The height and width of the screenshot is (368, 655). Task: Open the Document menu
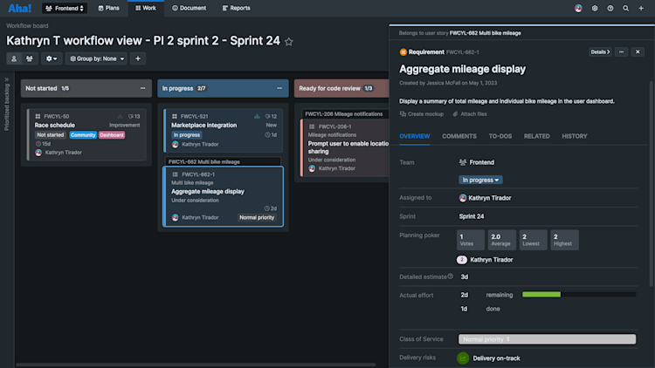pos(190,8)
